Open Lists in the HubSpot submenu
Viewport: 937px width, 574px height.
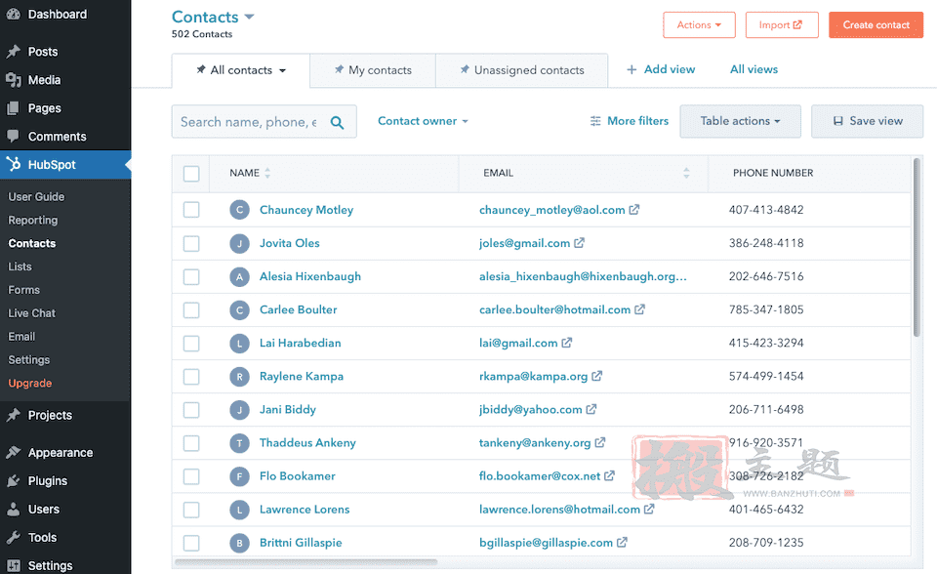(20, 266)
